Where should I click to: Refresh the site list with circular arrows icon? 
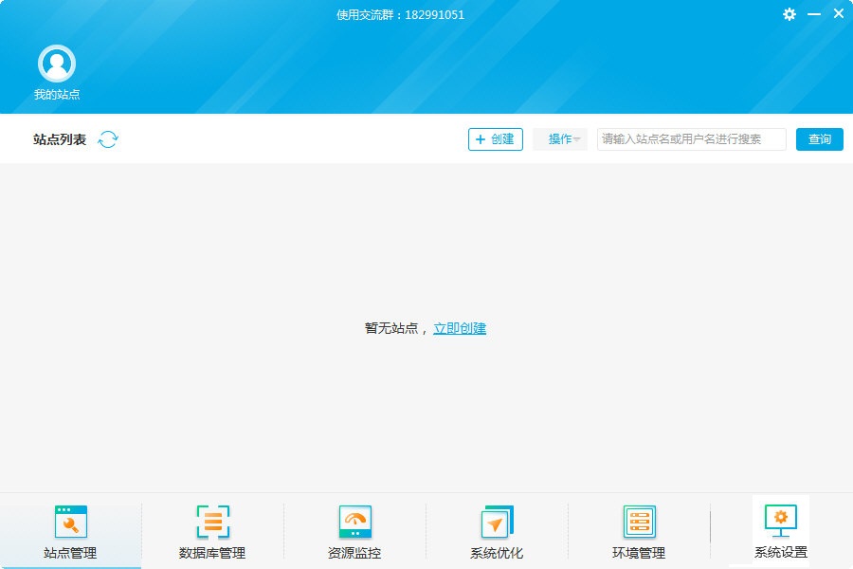pyautogui.click(x=108, y=138)
